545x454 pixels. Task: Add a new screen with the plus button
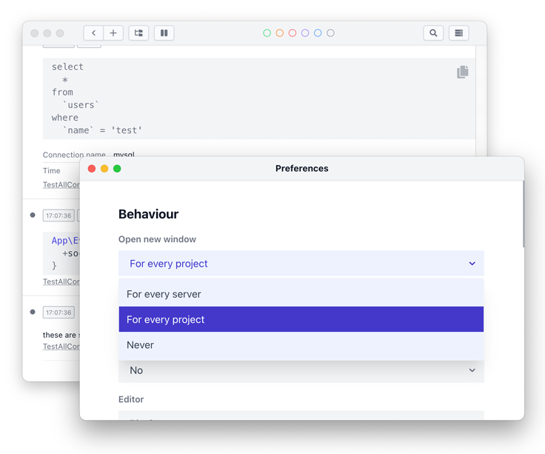[113, 33]
